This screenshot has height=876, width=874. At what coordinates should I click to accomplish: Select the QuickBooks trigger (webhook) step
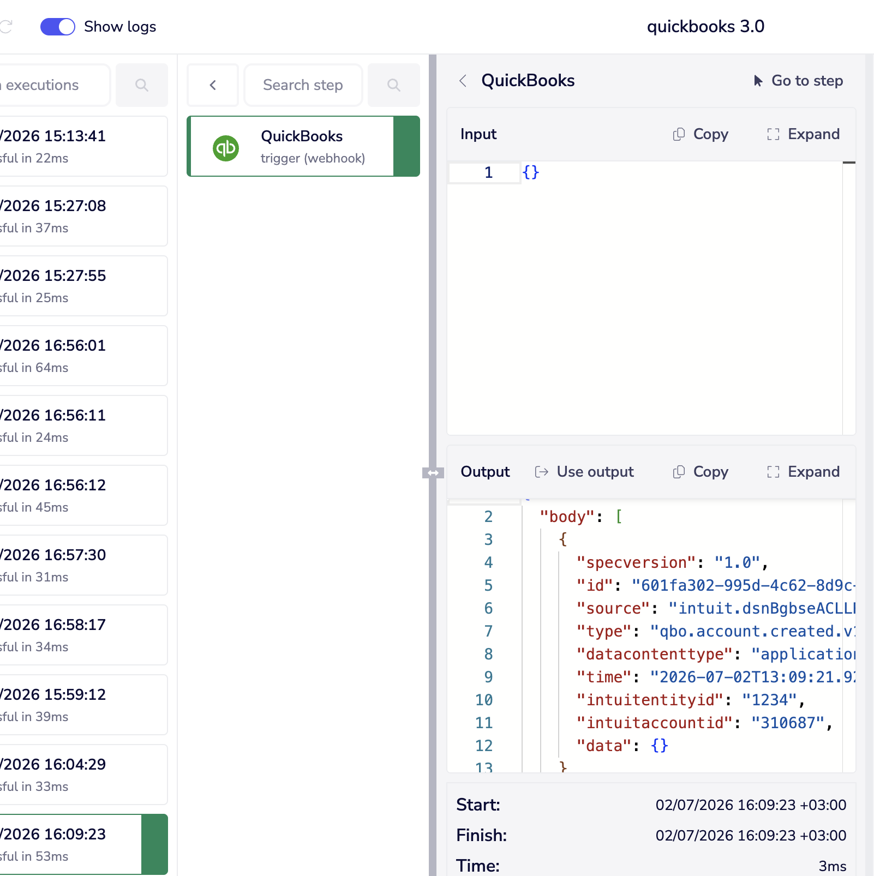tap(303, 146)
